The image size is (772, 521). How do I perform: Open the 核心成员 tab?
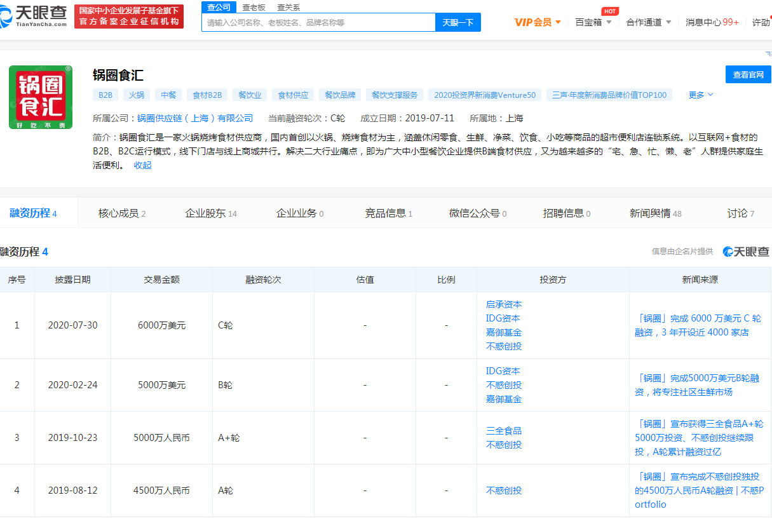click(x=122, y=213)
